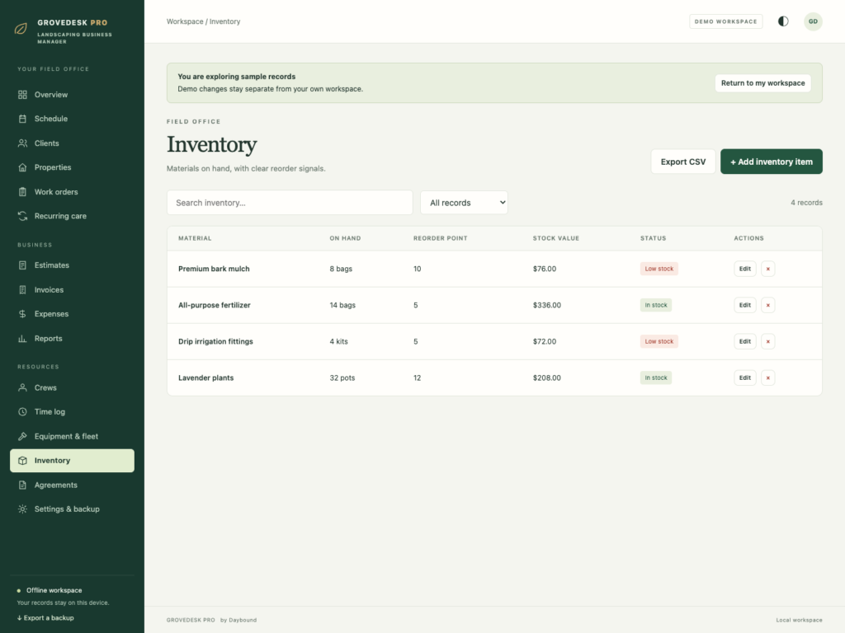The width and height of the screenshot is (845, 633).
Task: Click the Estimates document icon
Action: point(22,265)
